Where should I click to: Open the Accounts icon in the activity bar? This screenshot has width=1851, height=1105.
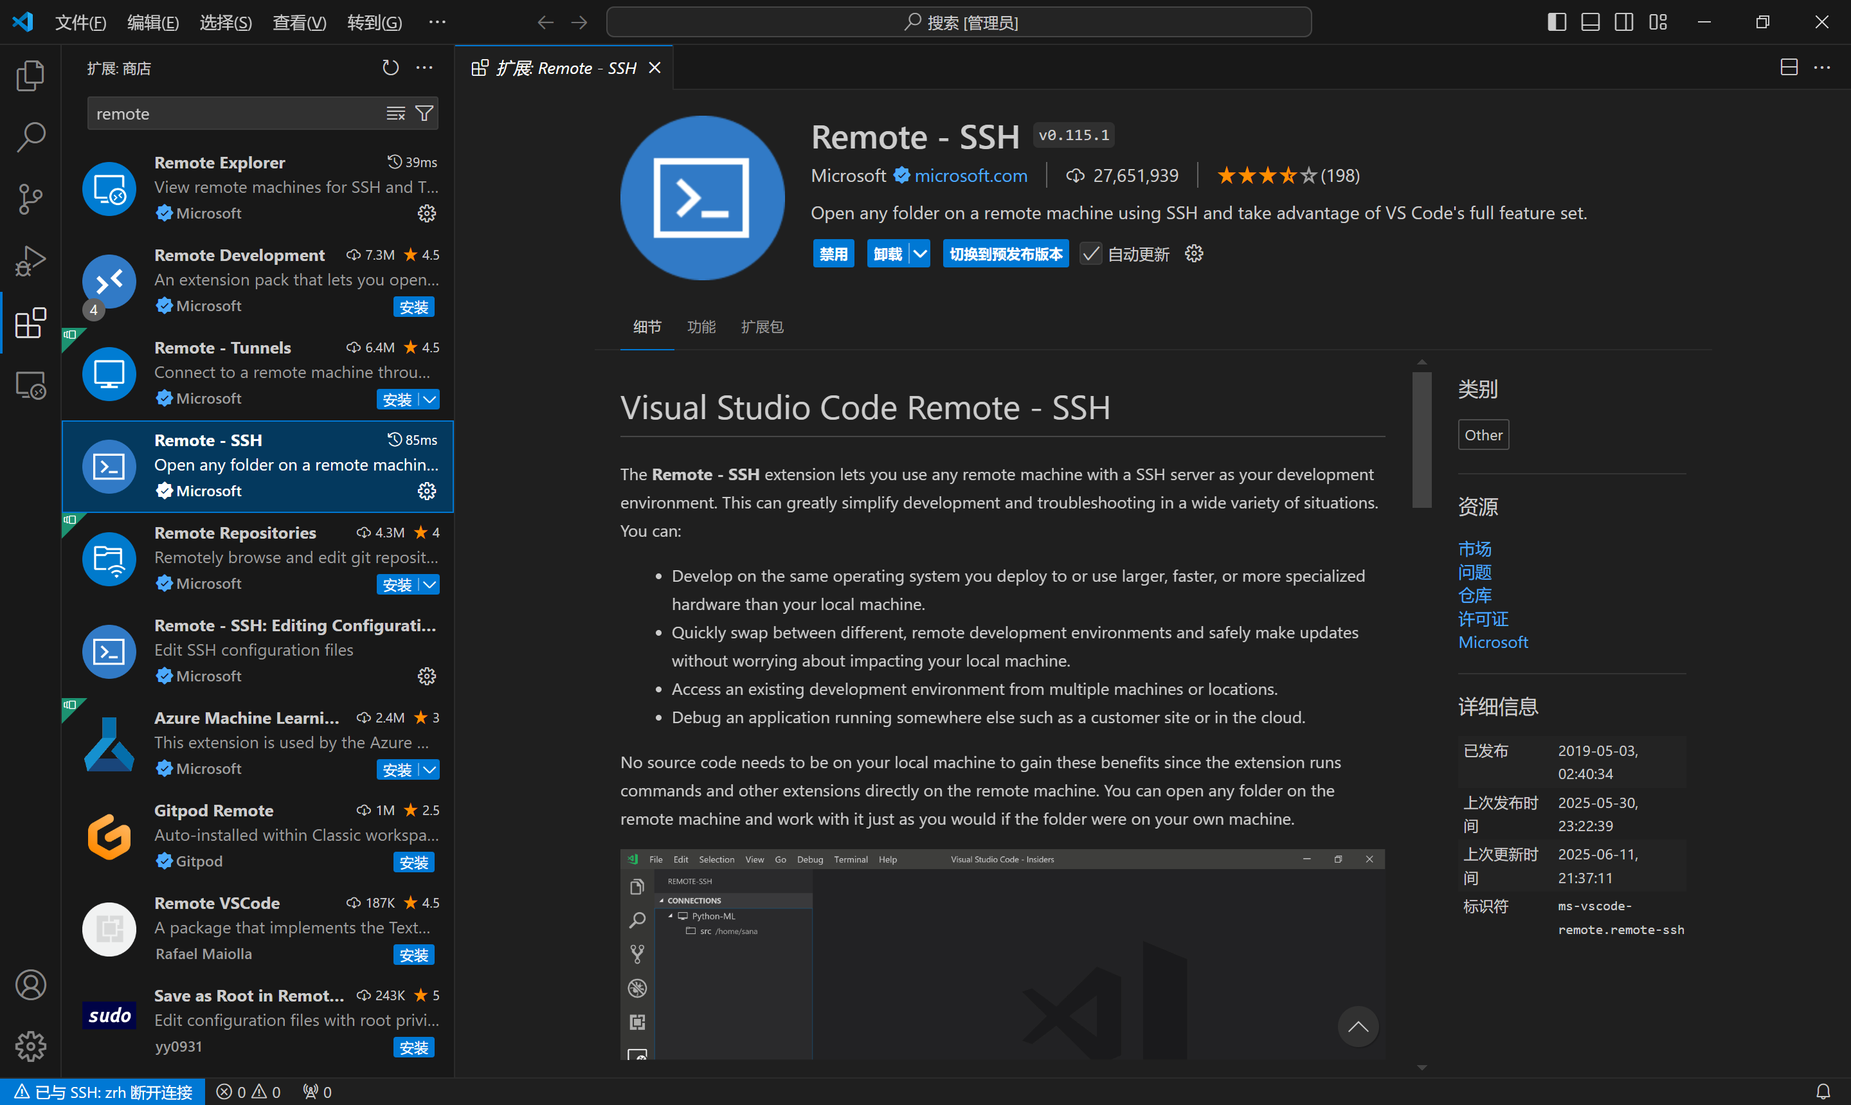click(x=30, y=984)
